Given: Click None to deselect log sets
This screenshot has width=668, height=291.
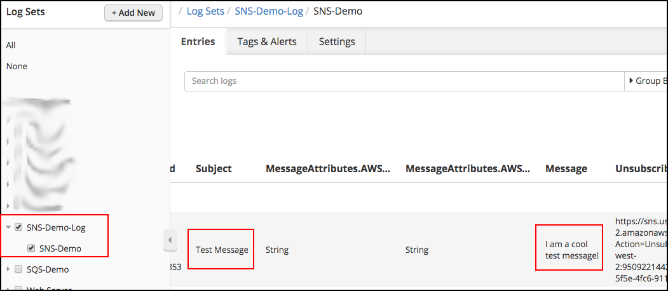Looking at the screenshot, I should click(17, 66).
